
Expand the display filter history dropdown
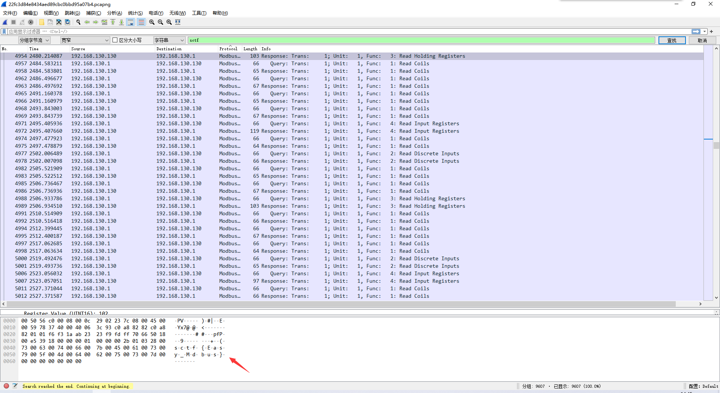pos(705,31)
